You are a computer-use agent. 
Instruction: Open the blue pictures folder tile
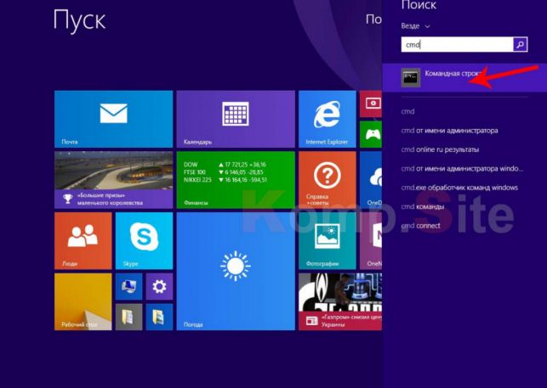[x=159, y=317]
